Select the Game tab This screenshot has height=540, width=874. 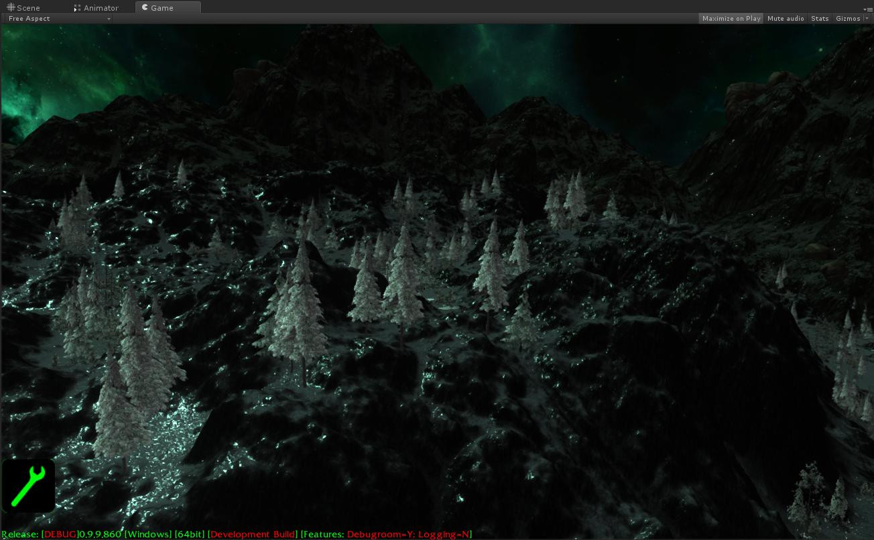pyautogui.click(x=162, y=8)
